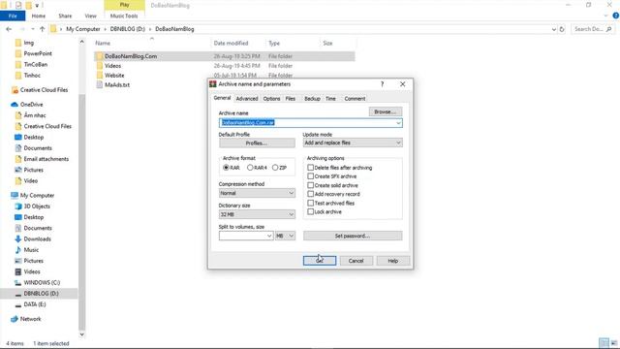Select the Videos folder in file list
The image size is (620, 349).
point(112,66)
